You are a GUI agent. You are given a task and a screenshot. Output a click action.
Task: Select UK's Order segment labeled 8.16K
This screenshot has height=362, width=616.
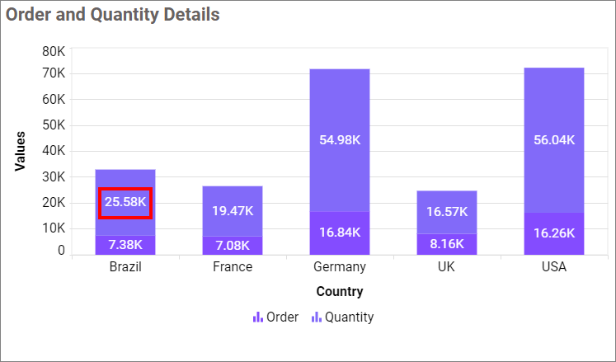(x=447, y=244)
